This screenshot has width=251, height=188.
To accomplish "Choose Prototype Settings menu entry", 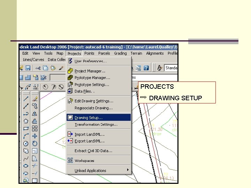I will [99, 85].
